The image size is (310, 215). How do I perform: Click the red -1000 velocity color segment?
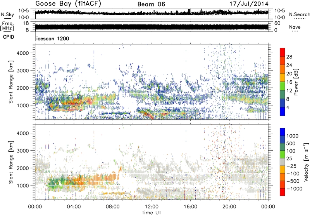click(282, 192)
